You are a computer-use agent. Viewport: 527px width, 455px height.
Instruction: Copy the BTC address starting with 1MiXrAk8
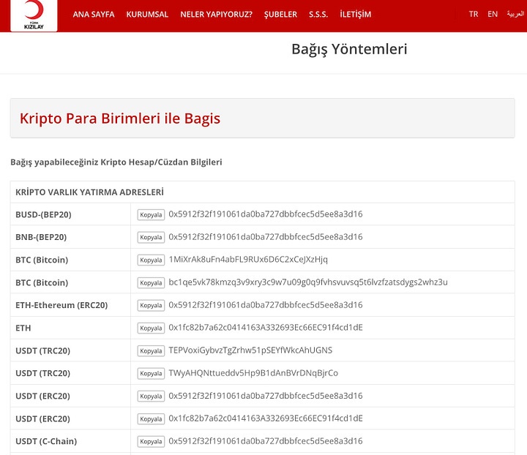151,260
